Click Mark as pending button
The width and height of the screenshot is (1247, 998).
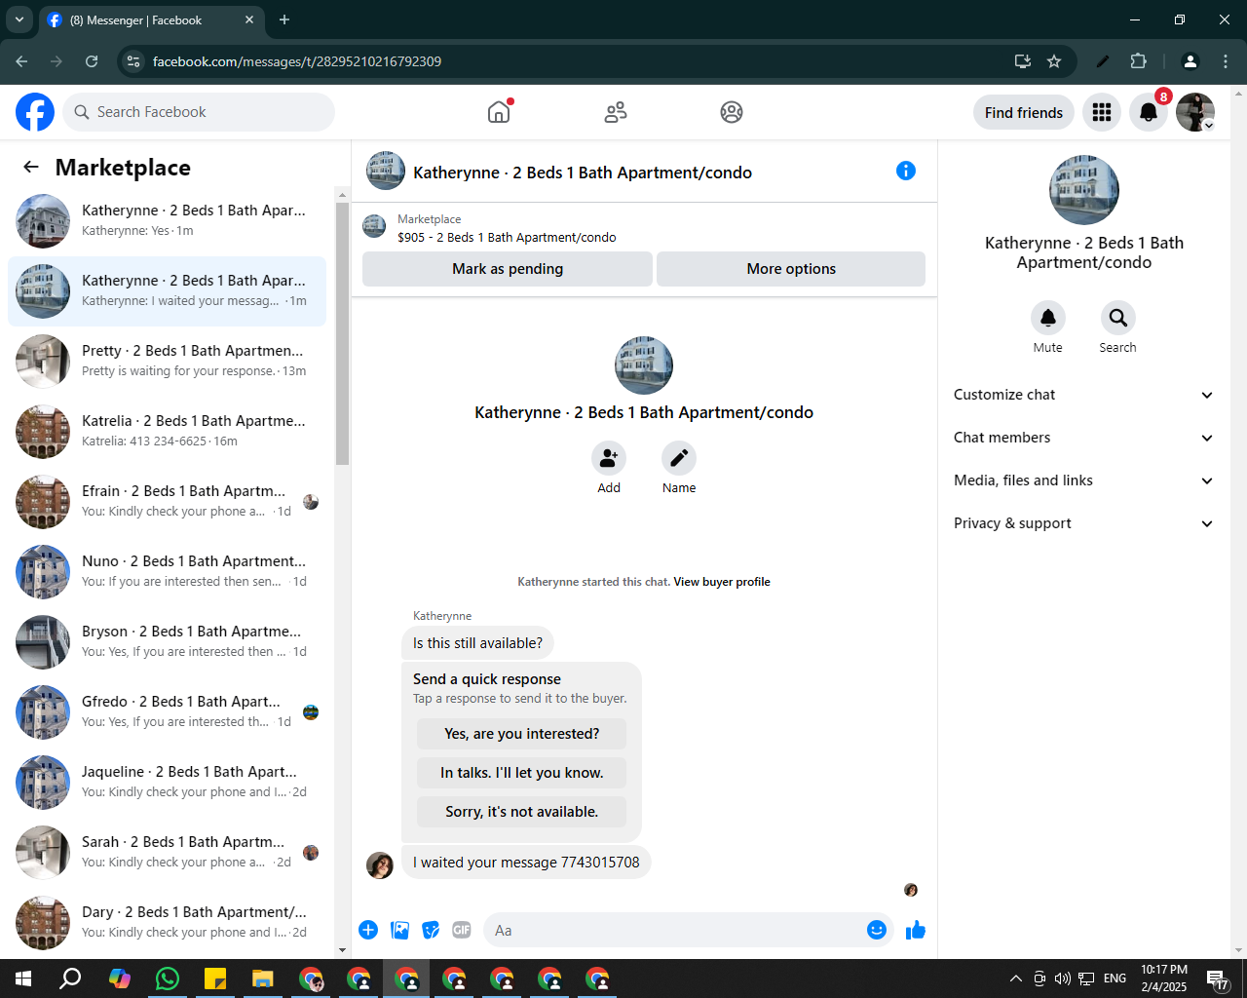[508, 269]
